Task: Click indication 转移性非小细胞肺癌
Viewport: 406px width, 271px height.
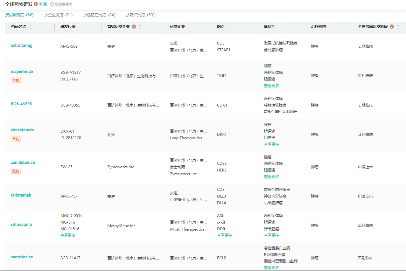Action: click(281, 112)
